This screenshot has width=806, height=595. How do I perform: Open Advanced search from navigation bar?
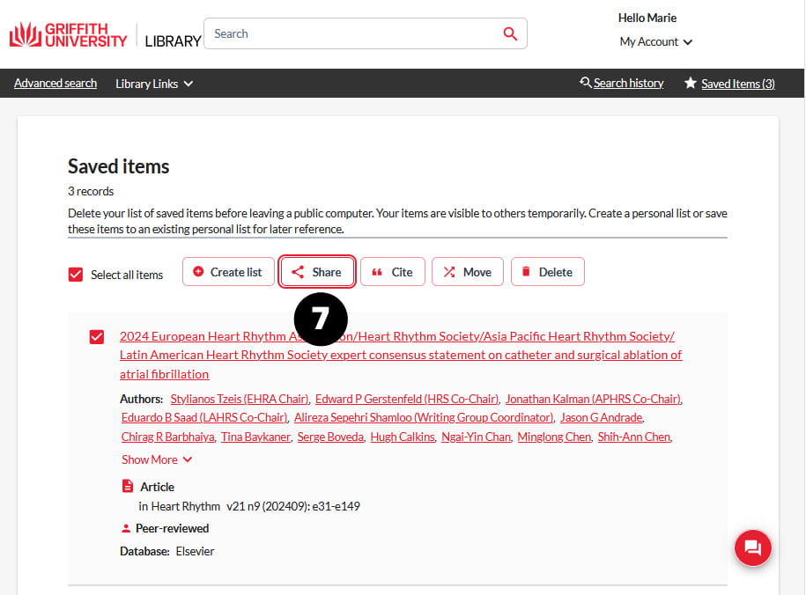point(55,84)
